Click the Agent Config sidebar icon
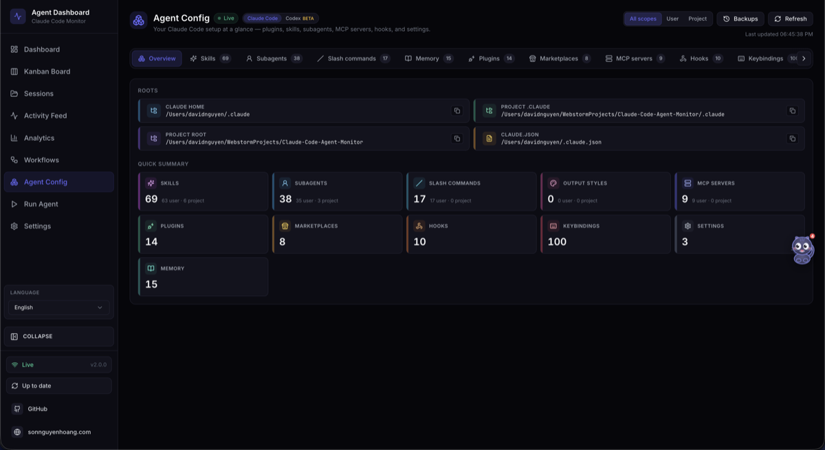 [x=14, y=182]
